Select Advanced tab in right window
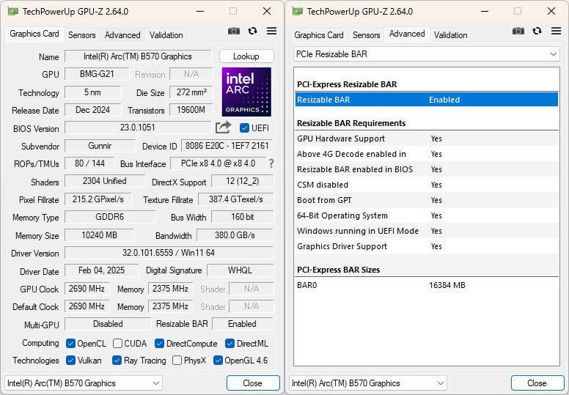 pyautogui.click(x=407, y=34)
